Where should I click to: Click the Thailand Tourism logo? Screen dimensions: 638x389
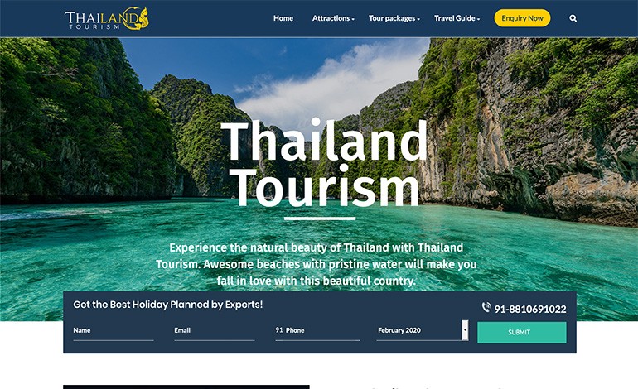pyautogui.click(x=107, y=18)
